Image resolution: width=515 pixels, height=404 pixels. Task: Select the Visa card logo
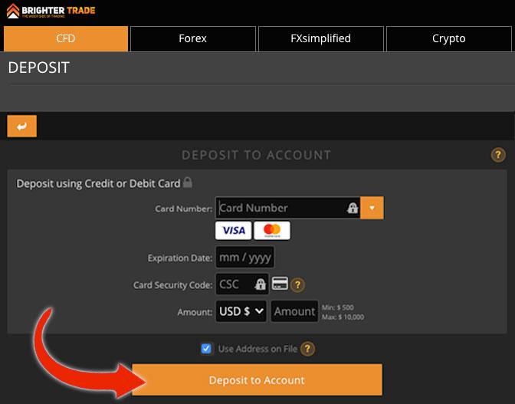(x=234, y=230)
